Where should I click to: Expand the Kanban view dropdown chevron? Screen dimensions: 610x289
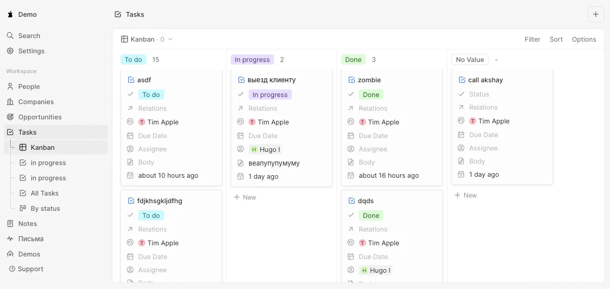click(x=170, y=39)
